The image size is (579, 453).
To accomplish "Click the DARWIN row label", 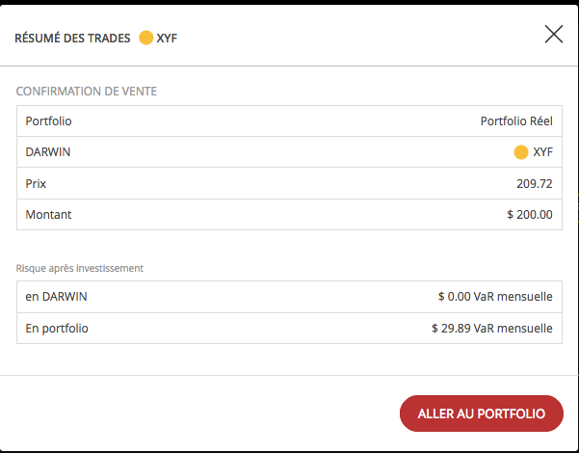I will point(47,152).
